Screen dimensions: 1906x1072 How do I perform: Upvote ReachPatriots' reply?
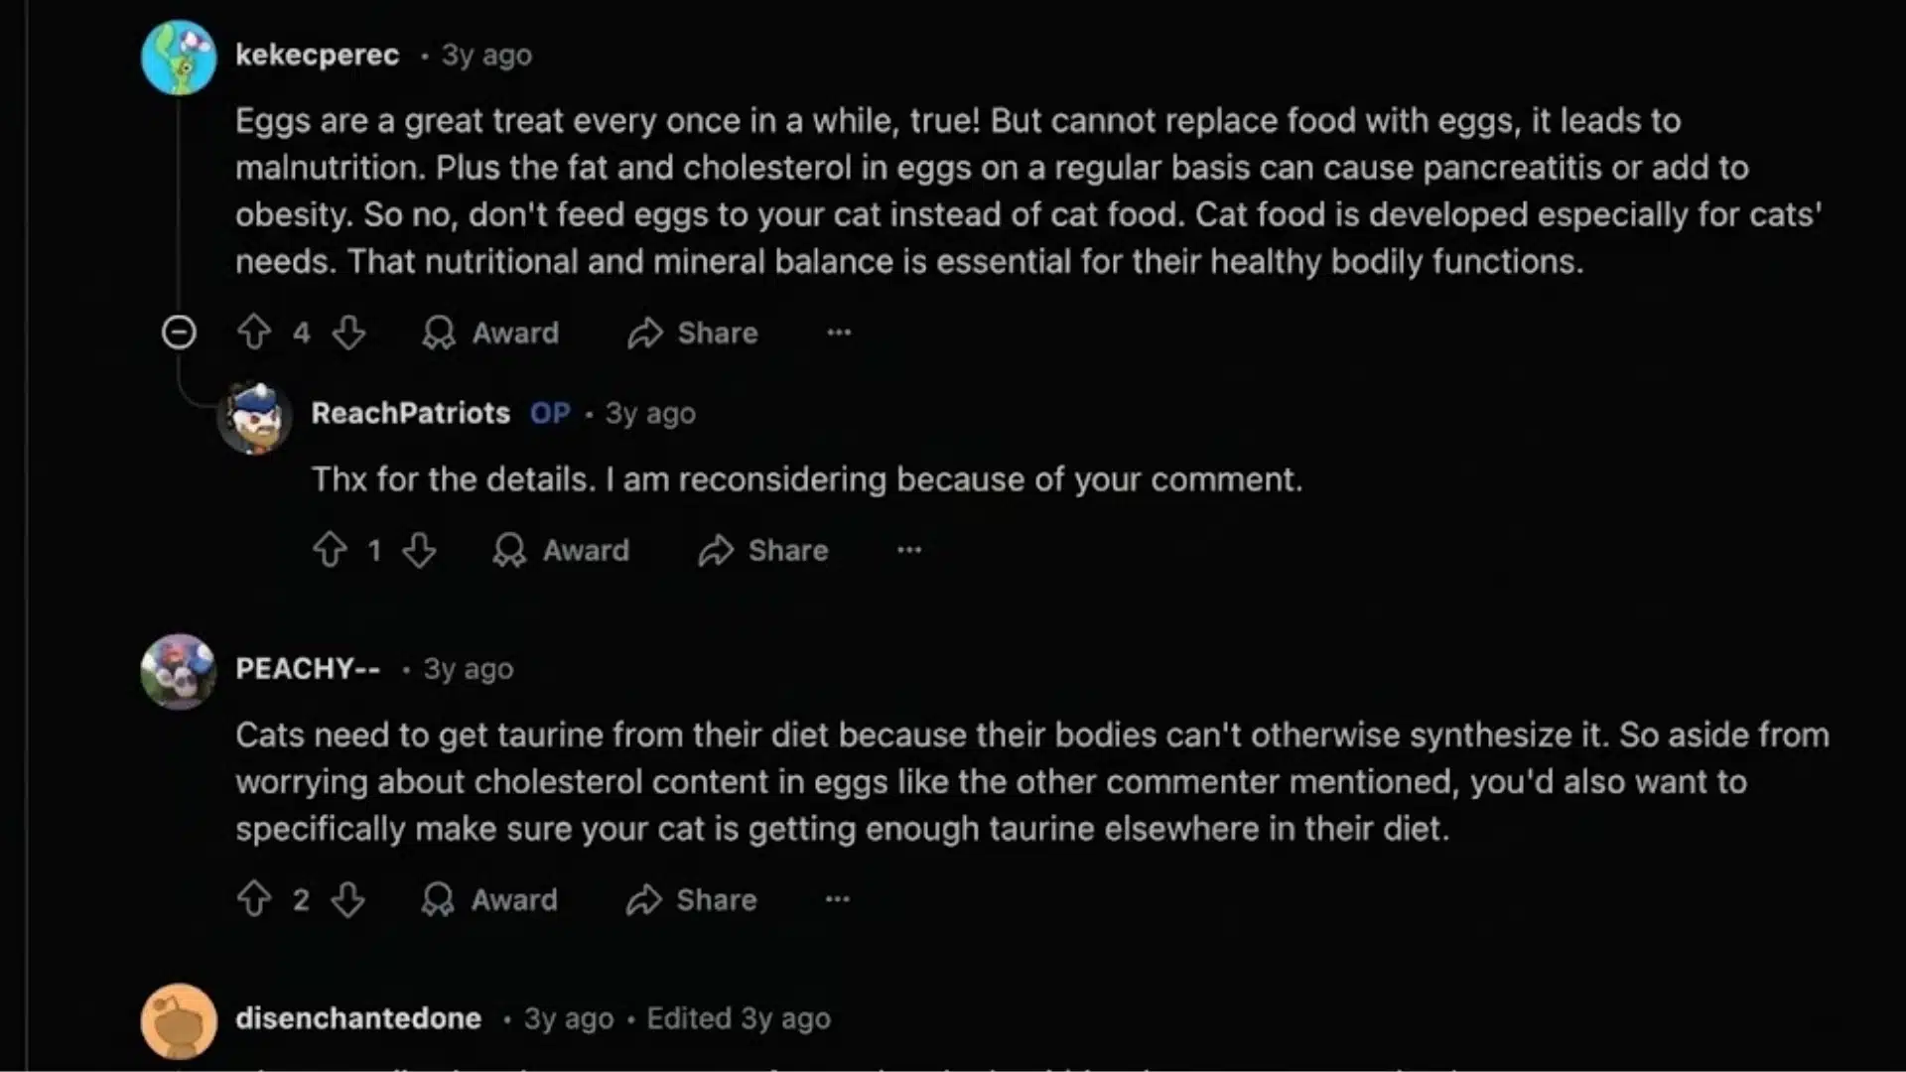pyautogui.click(x=331, y=550)
